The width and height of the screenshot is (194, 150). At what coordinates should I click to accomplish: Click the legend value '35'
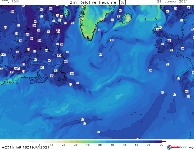tap(76, 144)
